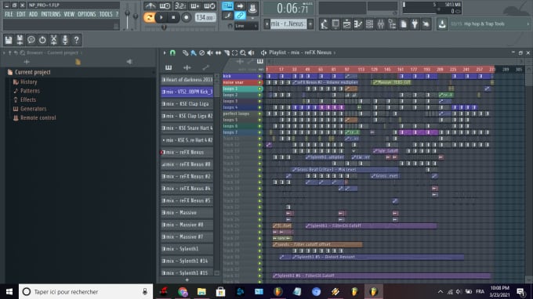The width and height of the screenshot is (533, 299).
Task: Toggle the playlist magnet snap icon
Action: pyautogui.click(x=172, y=52)
